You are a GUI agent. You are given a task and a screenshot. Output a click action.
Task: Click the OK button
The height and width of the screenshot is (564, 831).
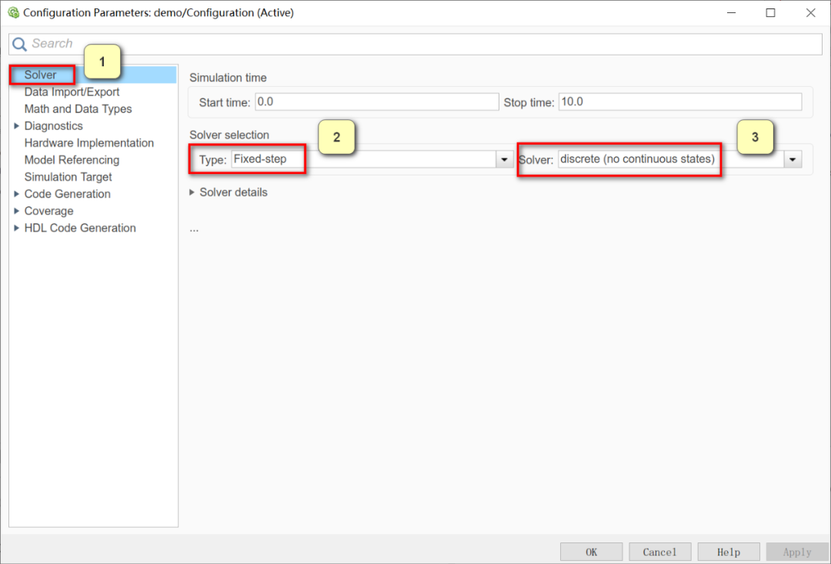pyautogui.click(x=592, y=552)
